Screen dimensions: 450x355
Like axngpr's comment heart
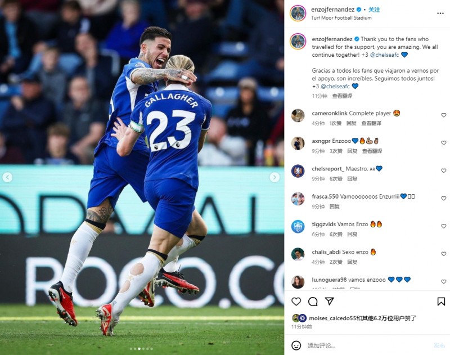pos(444,143)
